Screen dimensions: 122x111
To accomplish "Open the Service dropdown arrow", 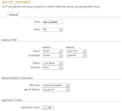I will click(61, 63).
